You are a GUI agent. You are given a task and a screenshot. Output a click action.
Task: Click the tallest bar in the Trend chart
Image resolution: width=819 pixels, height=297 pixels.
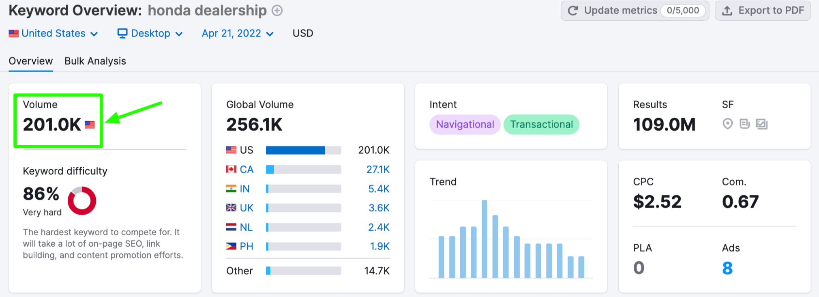pyautogui.click(x=484, y=239)
